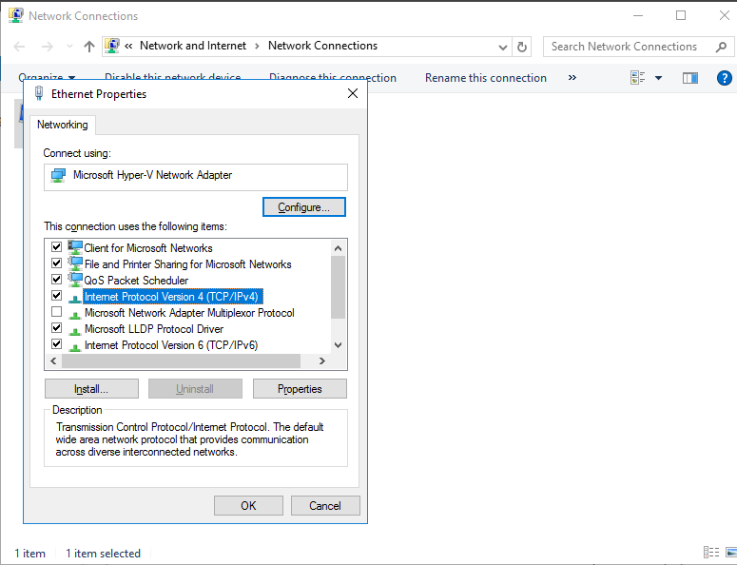Viewport: 737px width, 565px height.
Task: Click Rename this connection command
Action: [x=486, y=78]
